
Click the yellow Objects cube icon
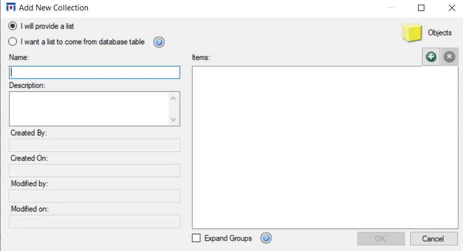tap(411, 33)
